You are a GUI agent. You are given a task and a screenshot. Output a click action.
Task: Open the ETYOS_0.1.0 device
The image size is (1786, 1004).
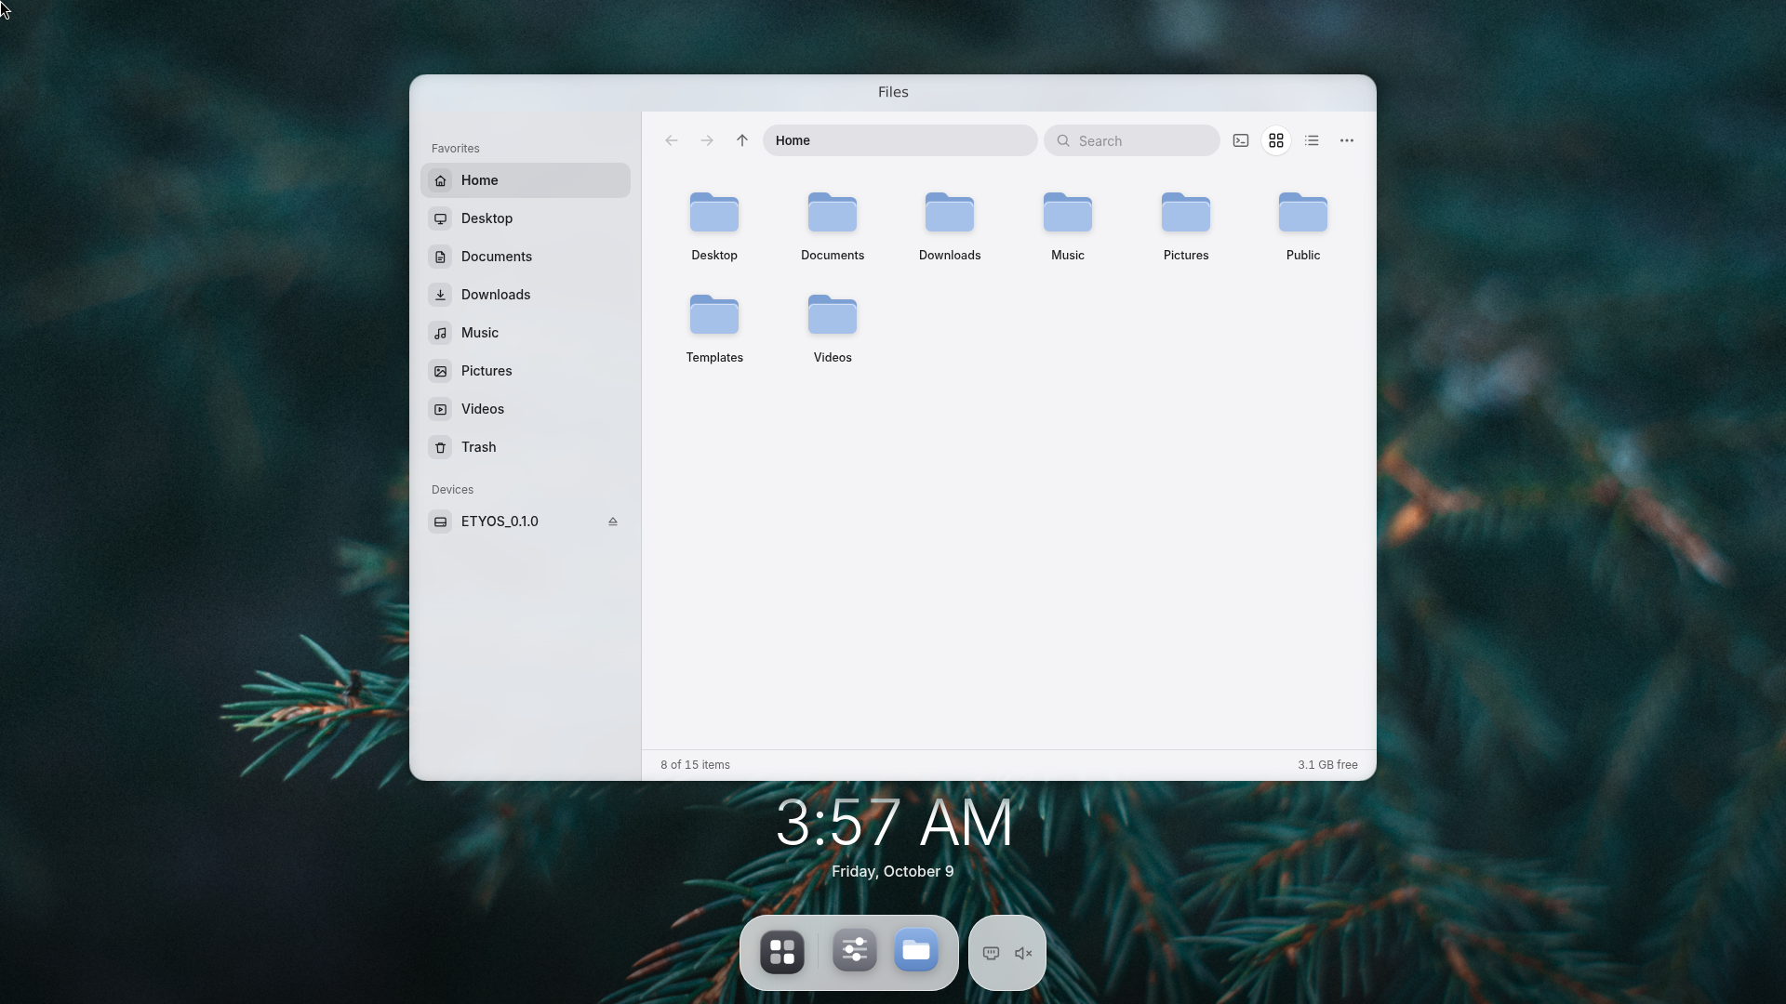point(526,522)
